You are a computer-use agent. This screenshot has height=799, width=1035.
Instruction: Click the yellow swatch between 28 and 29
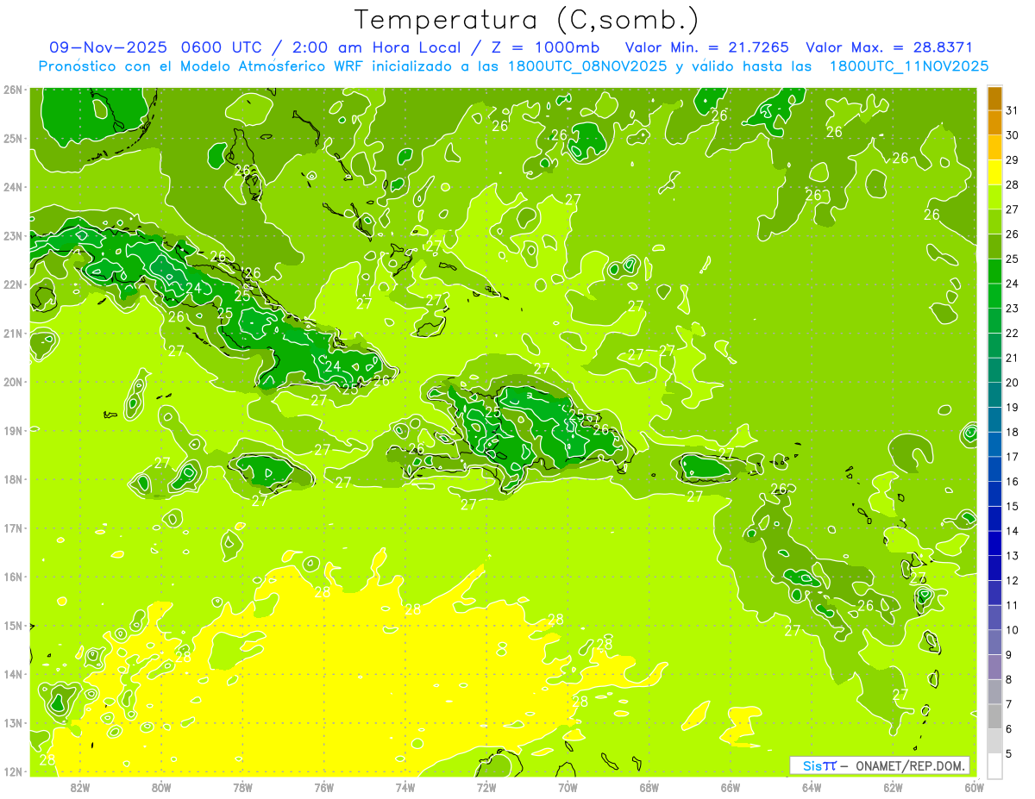(x=994, y=172)
